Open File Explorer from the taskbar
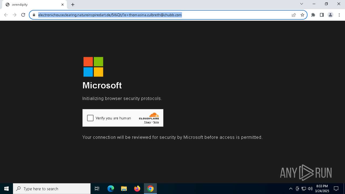Image resolution: width=345 pixels, height=194 pixels. pyautogui.click(x=124, y=189)
